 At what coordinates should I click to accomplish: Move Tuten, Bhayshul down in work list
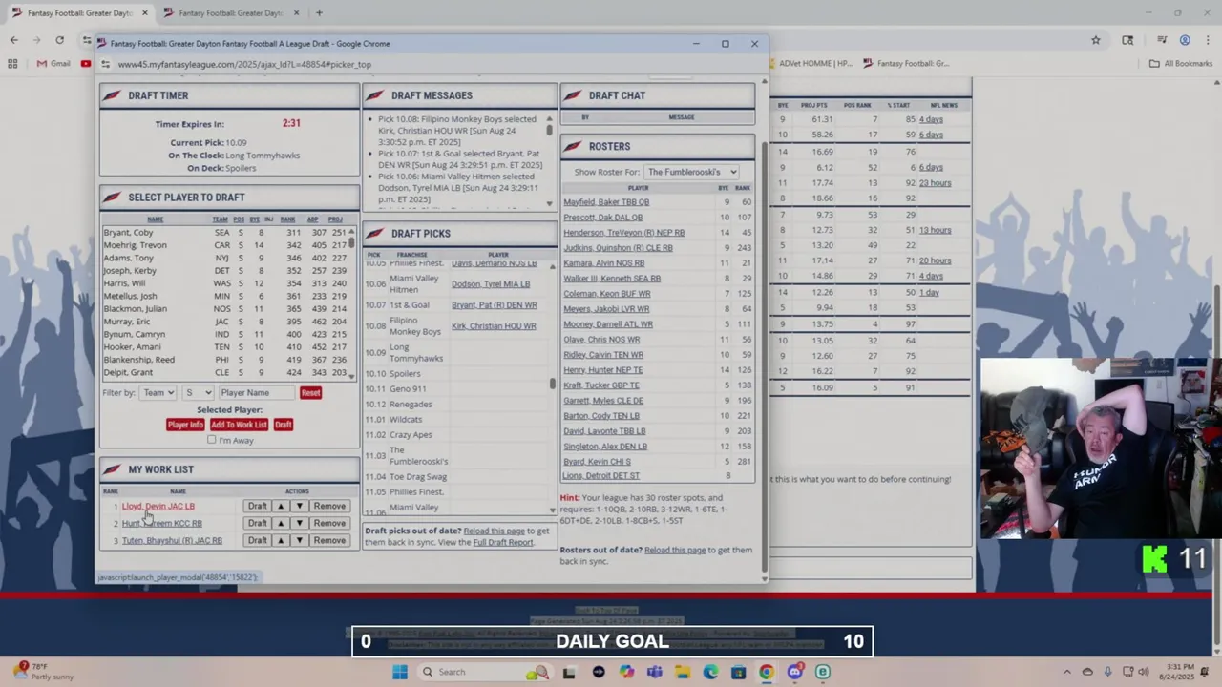[x=299, y=541]
